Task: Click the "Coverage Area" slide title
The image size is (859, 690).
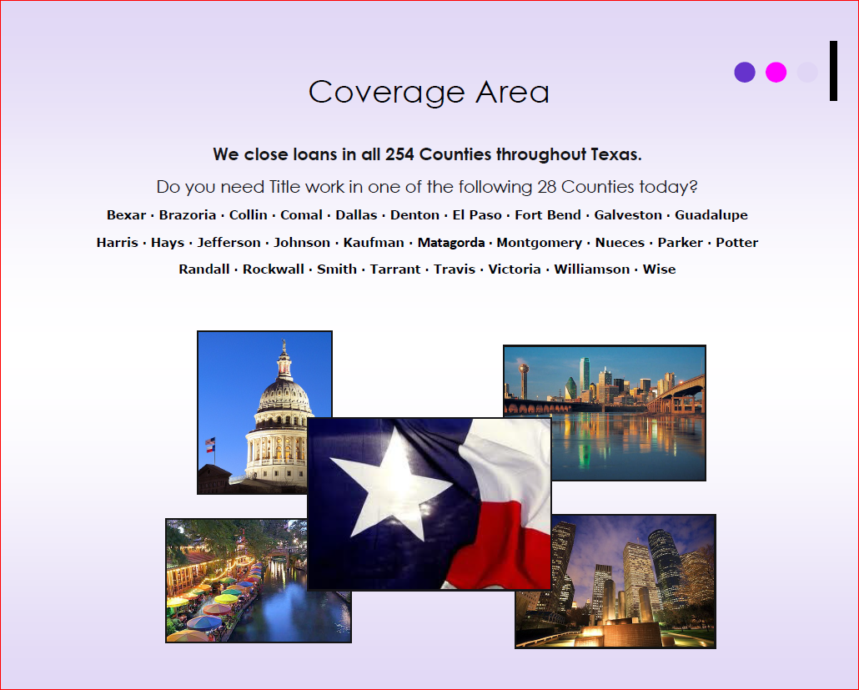Action: [429, 92]
